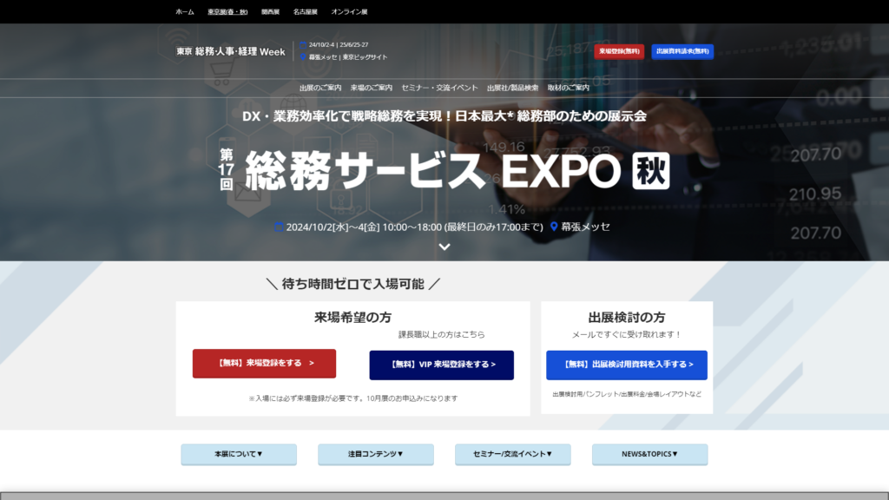Expand the NEWS&TOPICS▼ section button

pyautogui.click(x=649, y=454)
